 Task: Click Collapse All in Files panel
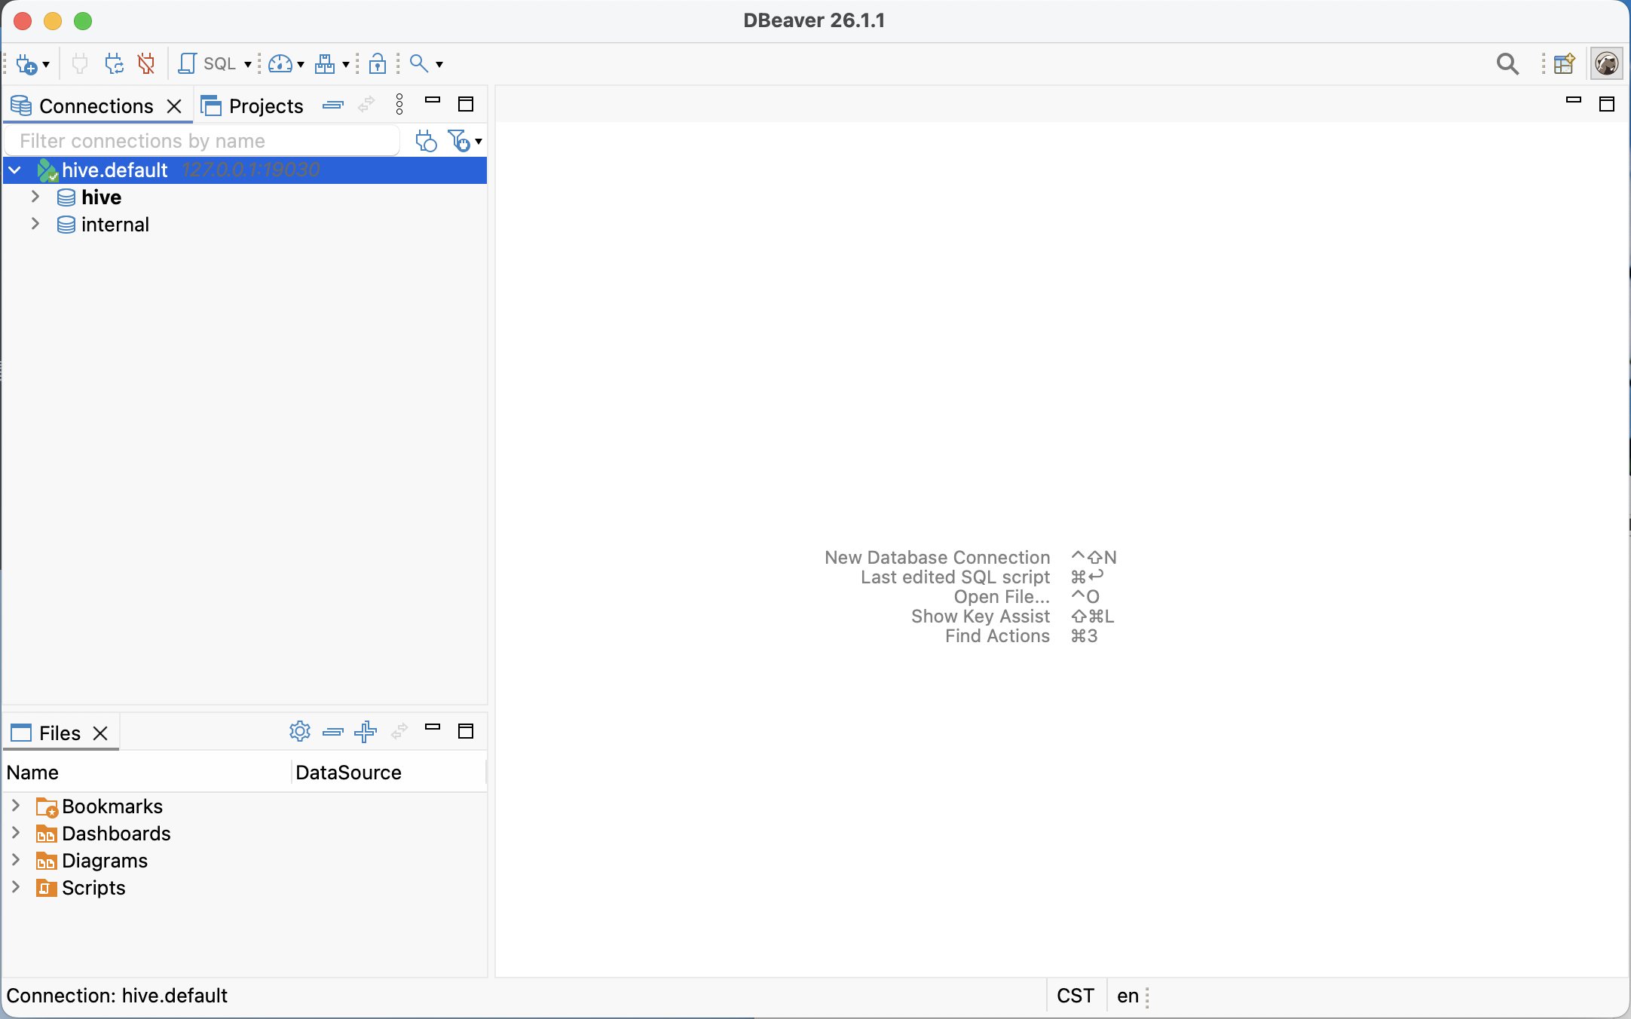pyautogui.click(x=332, y=732)
